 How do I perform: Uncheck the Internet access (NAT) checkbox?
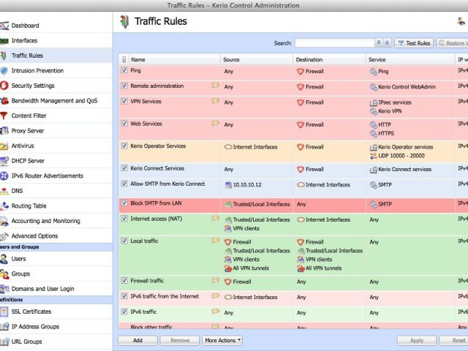pos(124,219)
